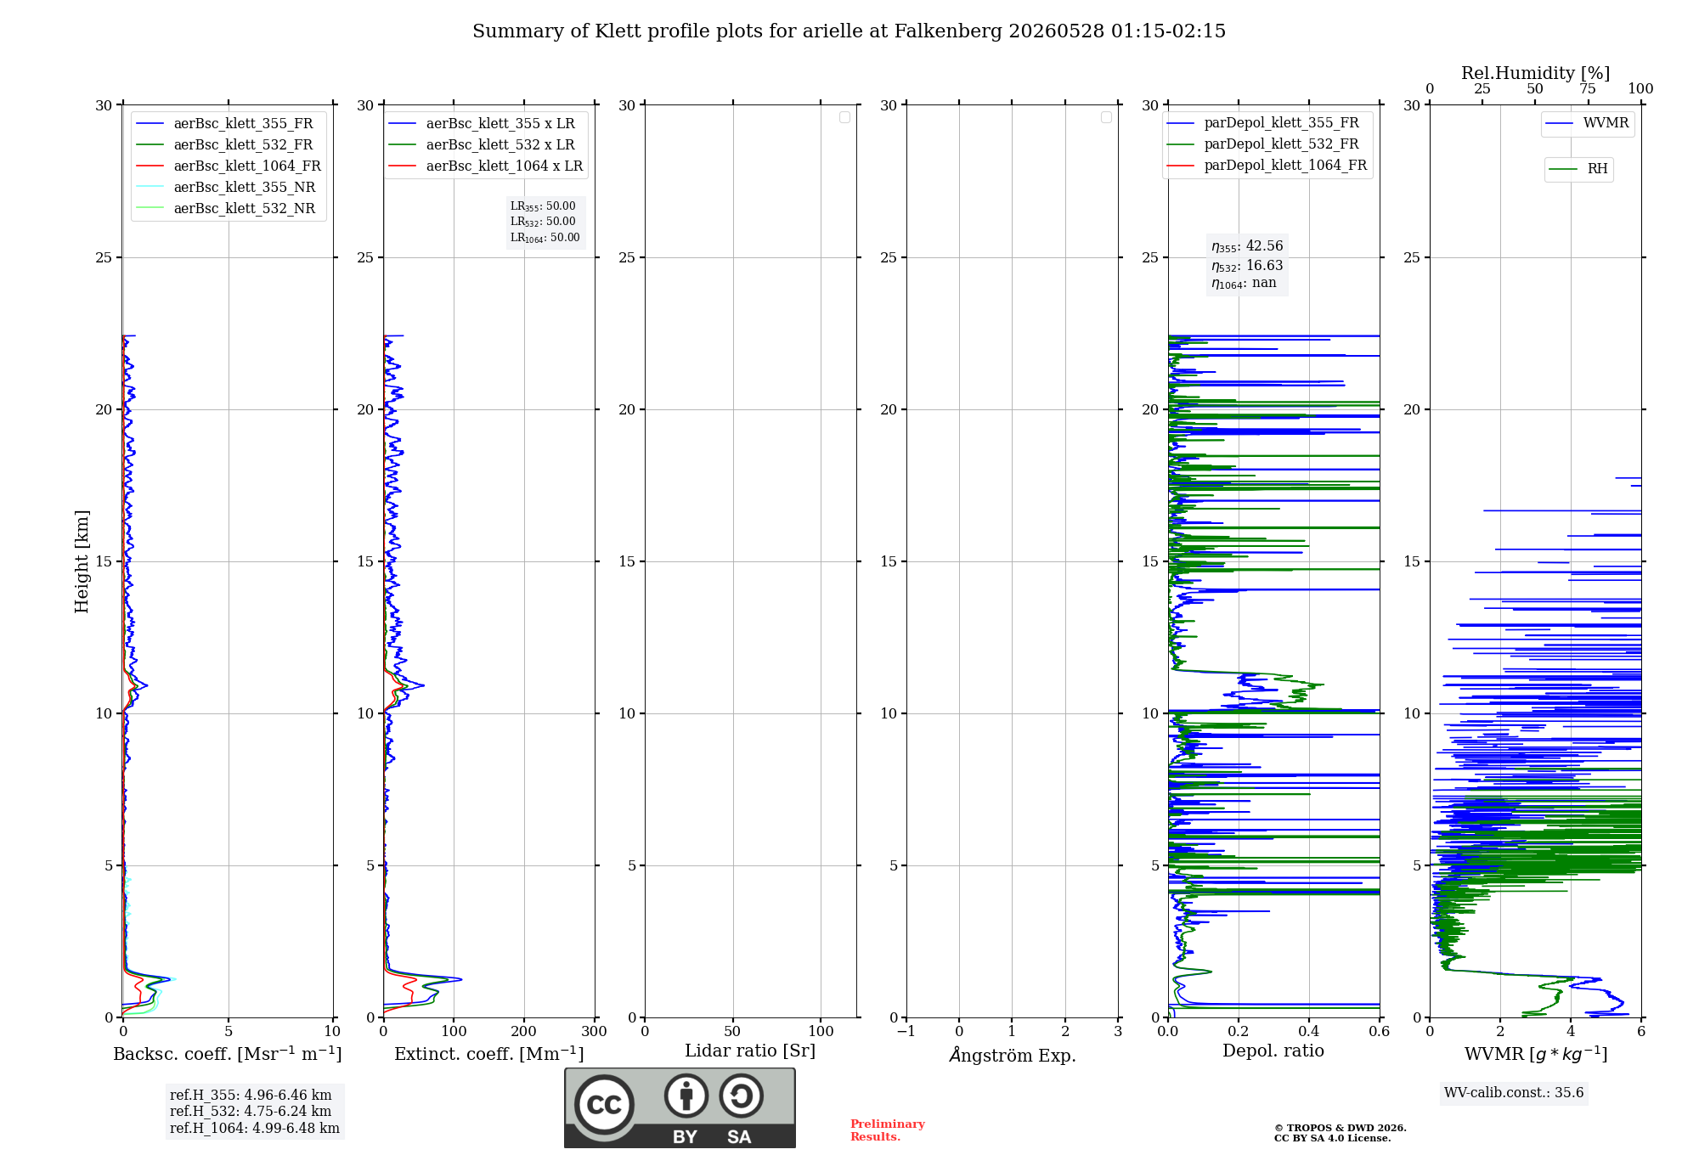Click the parDepol_klett_1064_FR legend entry
The image size is (1699, 1155).
[x=1267, y=166]
